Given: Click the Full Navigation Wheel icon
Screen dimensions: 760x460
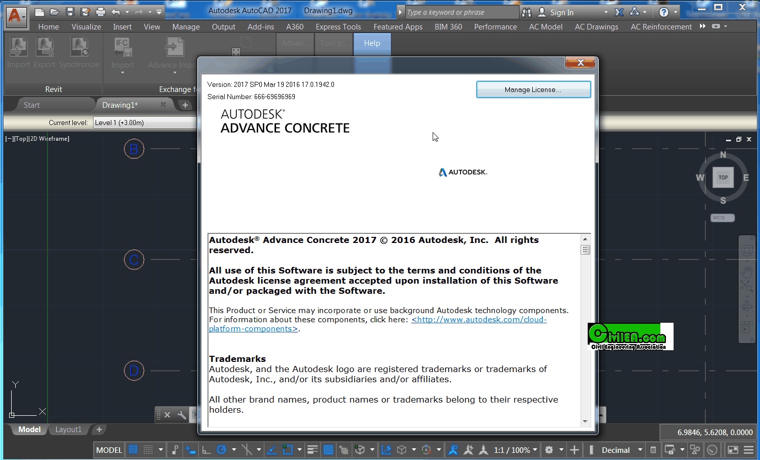Looking at the screenshot, I should 747,251.
